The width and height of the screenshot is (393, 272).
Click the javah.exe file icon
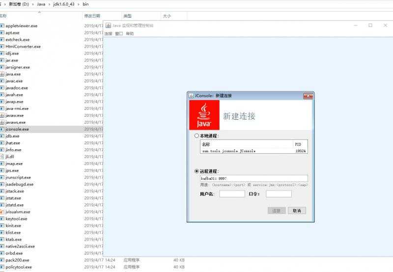[2, 95]
